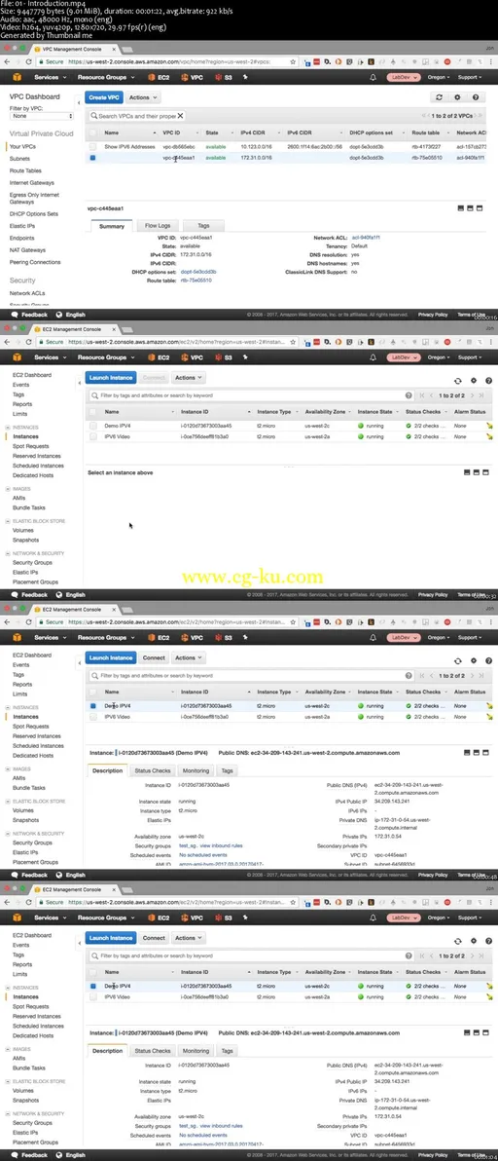
Task: Click notification bell in VPC console navbar
Action: 373,77
